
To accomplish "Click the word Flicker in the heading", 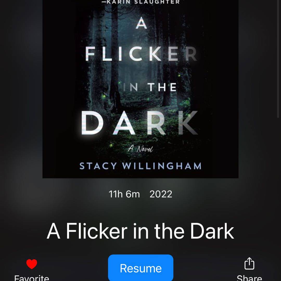I will click(x=97, y=231).
